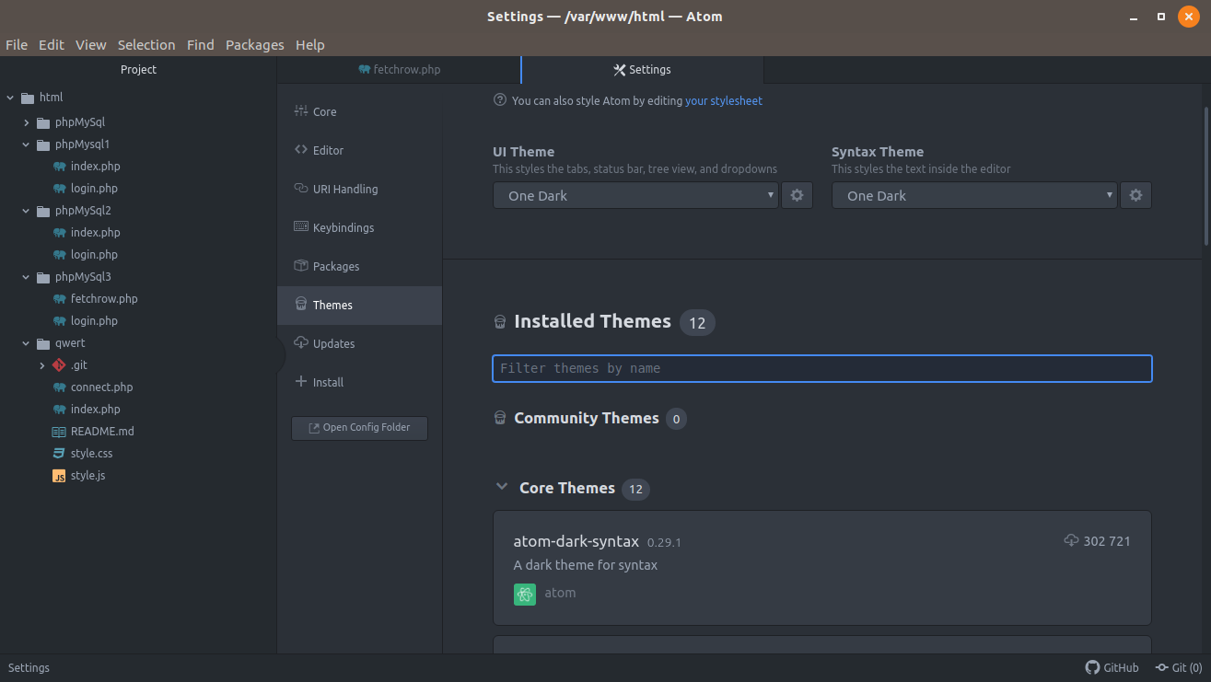Click the GitHub octocat status icon
1211x682 pixels.
click(x=1092, y=667)
